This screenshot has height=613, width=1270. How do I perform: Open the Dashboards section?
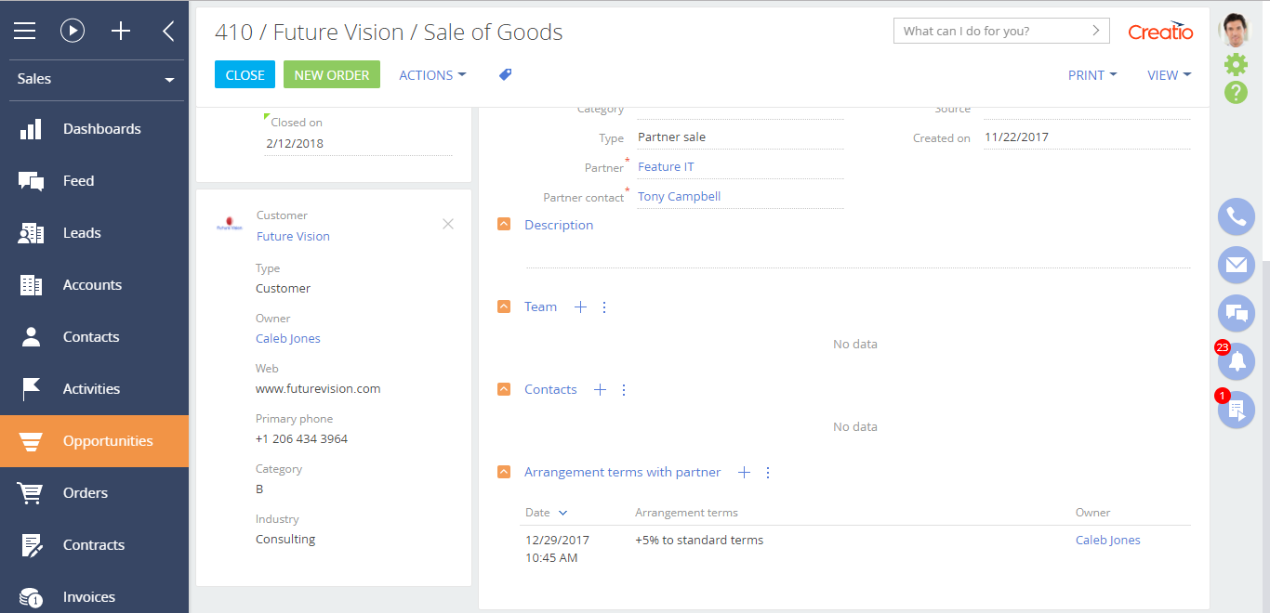click(x=94, y=129)
